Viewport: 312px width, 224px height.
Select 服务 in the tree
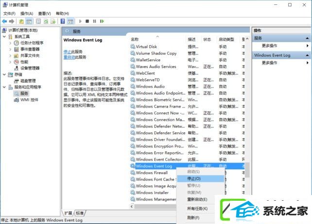pyautogui.click(x=24, y=93)
